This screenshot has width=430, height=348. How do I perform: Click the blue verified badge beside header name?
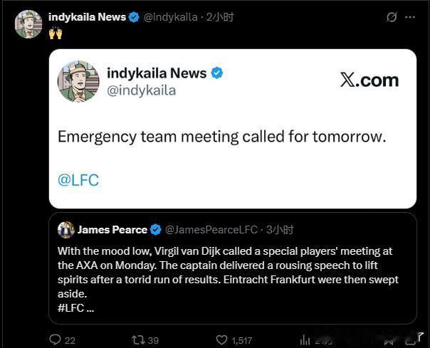134,17
